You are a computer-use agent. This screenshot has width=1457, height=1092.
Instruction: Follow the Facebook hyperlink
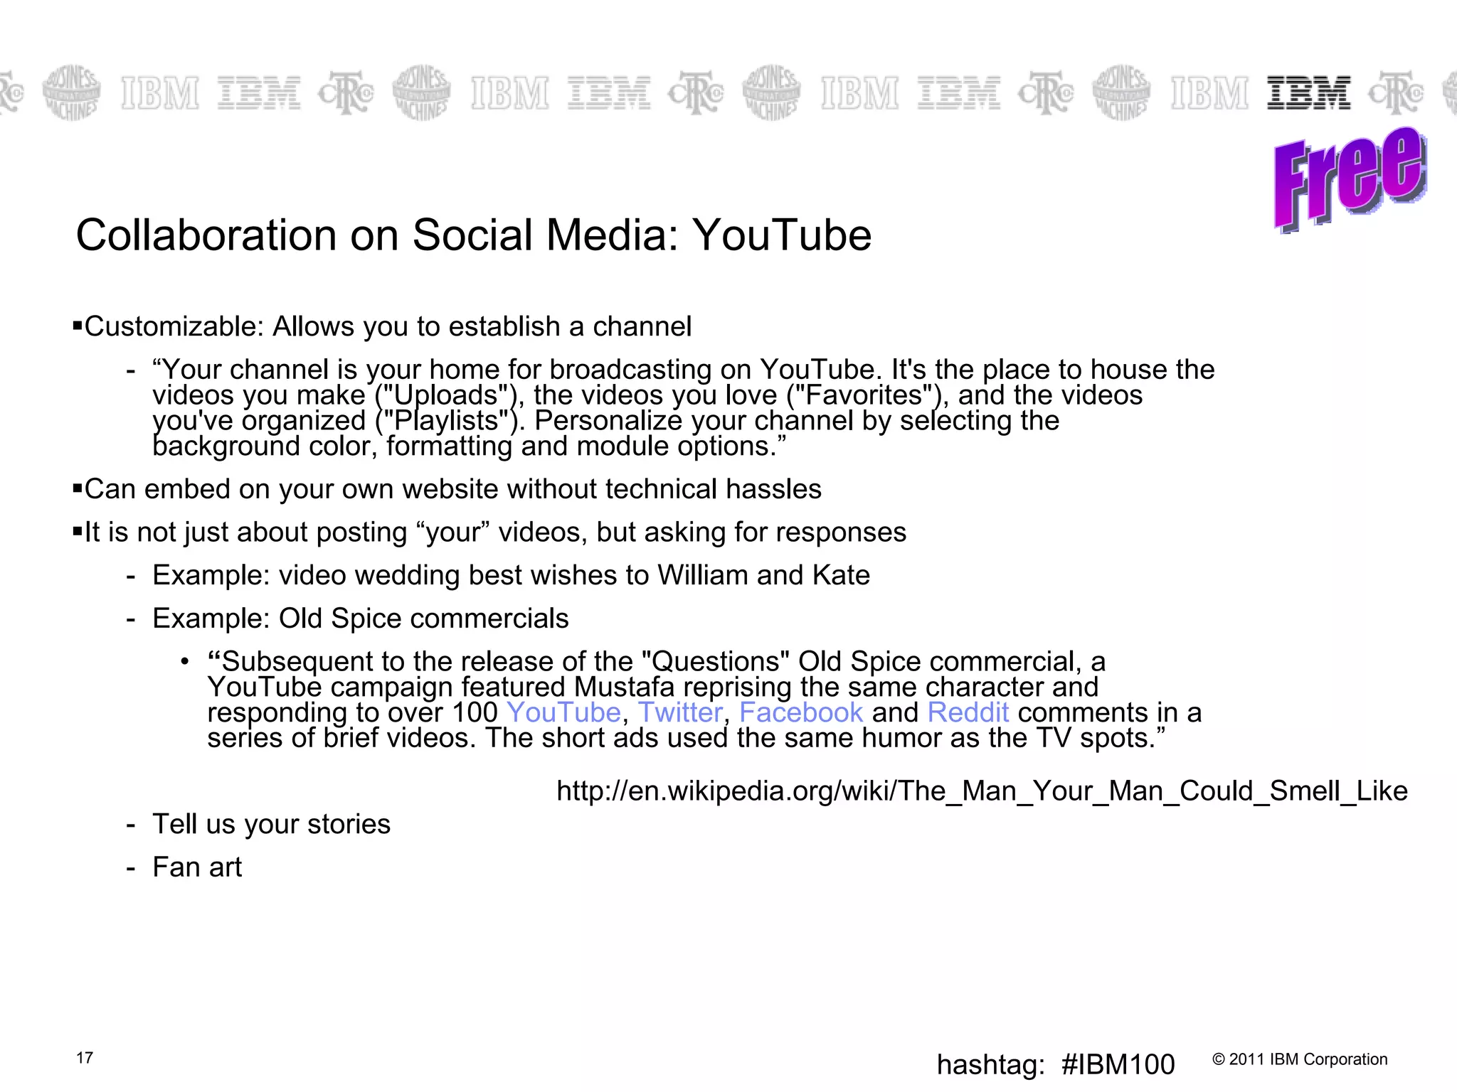tap(801, 712)
